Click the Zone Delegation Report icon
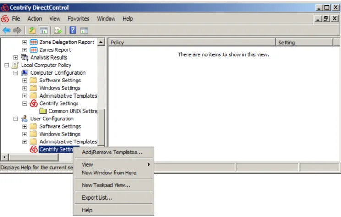This screenshot has height=217, width=341. (x=33, y=42)
